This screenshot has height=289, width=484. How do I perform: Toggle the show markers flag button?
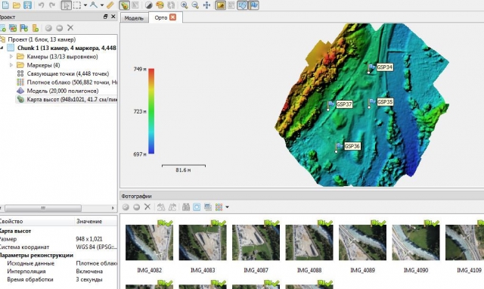point(253,5)
